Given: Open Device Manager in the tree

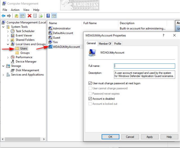Looking at the screenshot, I should [26, 62].
